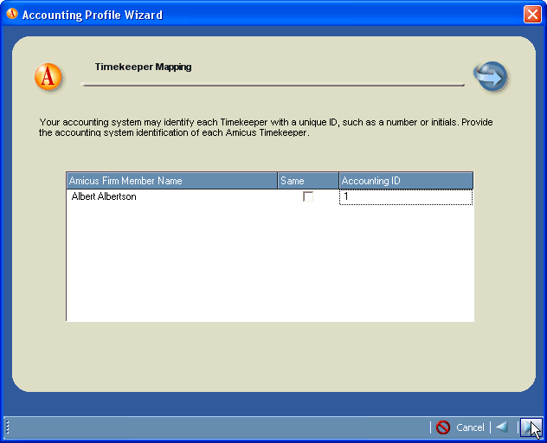Viewport: 547px width, 443px height.
Task: Click the orange Amicus A logo
Action: pyautogui.click(x=48, y=77)
